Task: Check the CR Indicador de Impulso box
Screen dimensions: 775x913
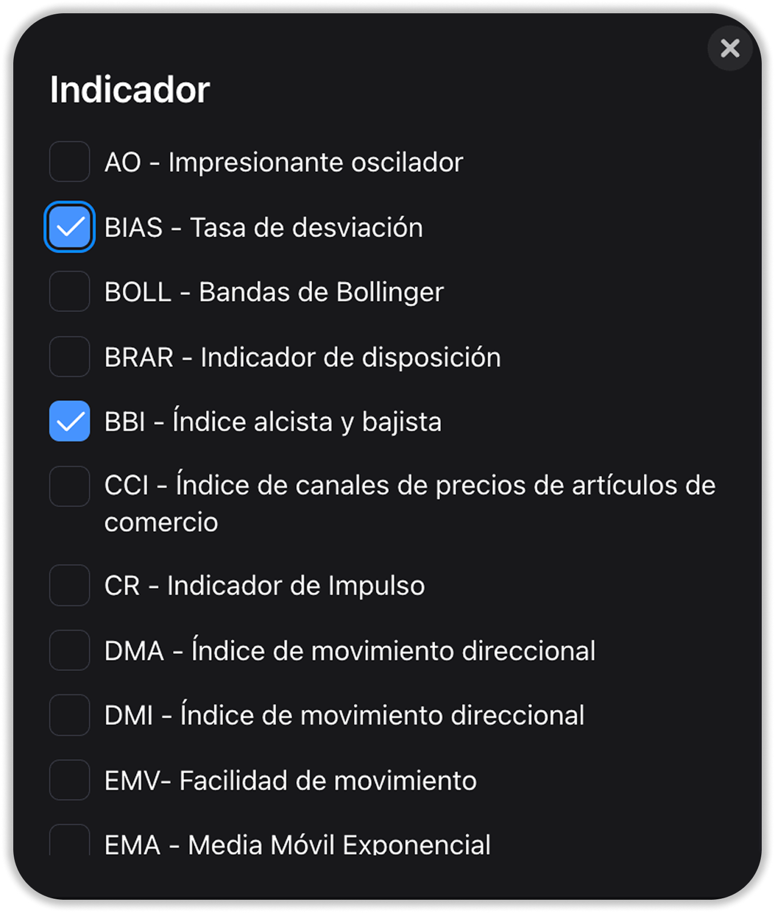Action: (x=70, y=585)
